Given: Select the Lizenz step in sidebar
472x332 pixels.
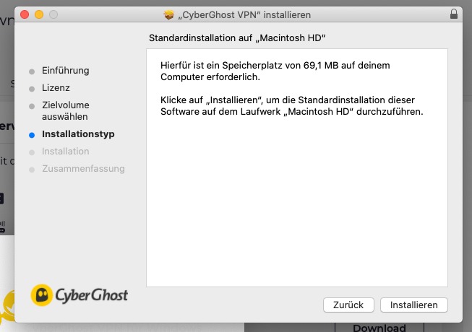Looking at the screenshot, I should [56, 88].
